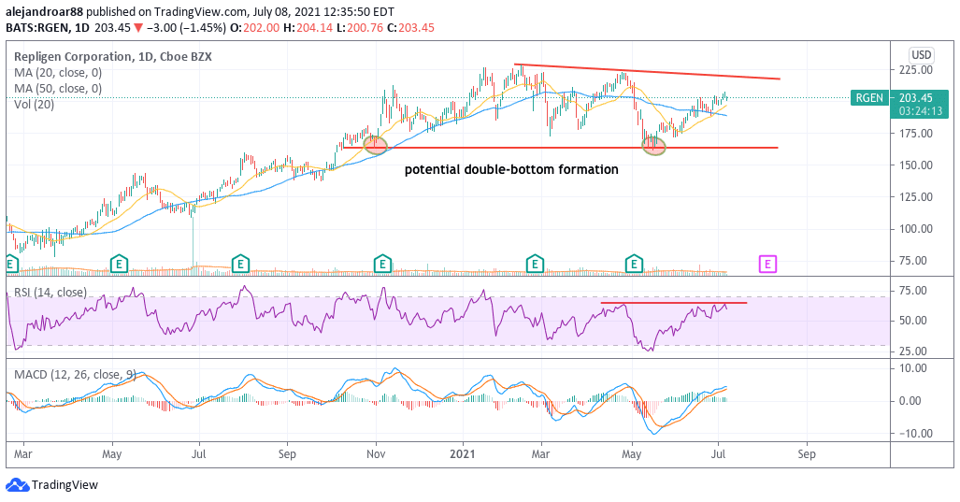Click the alejandroar88 author name
Image resolution: width=960 pixels, height=502 pixels.
click(x=44, y=11)
